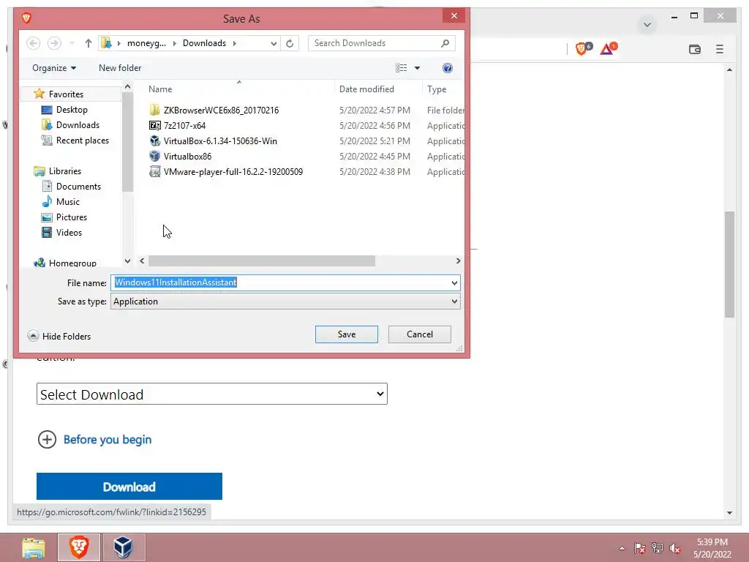The image size is (749, 562).
Task: Click Homegroup in the navigation pane
Action: click(x=72, y=263)
